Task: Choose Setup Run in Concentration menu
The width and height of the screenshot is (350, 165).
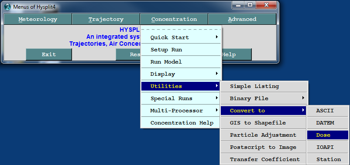Action: [x=181, y=50]
